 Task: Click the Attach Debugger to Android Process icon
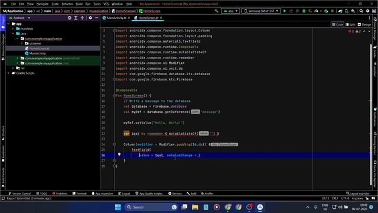[326, 11]
